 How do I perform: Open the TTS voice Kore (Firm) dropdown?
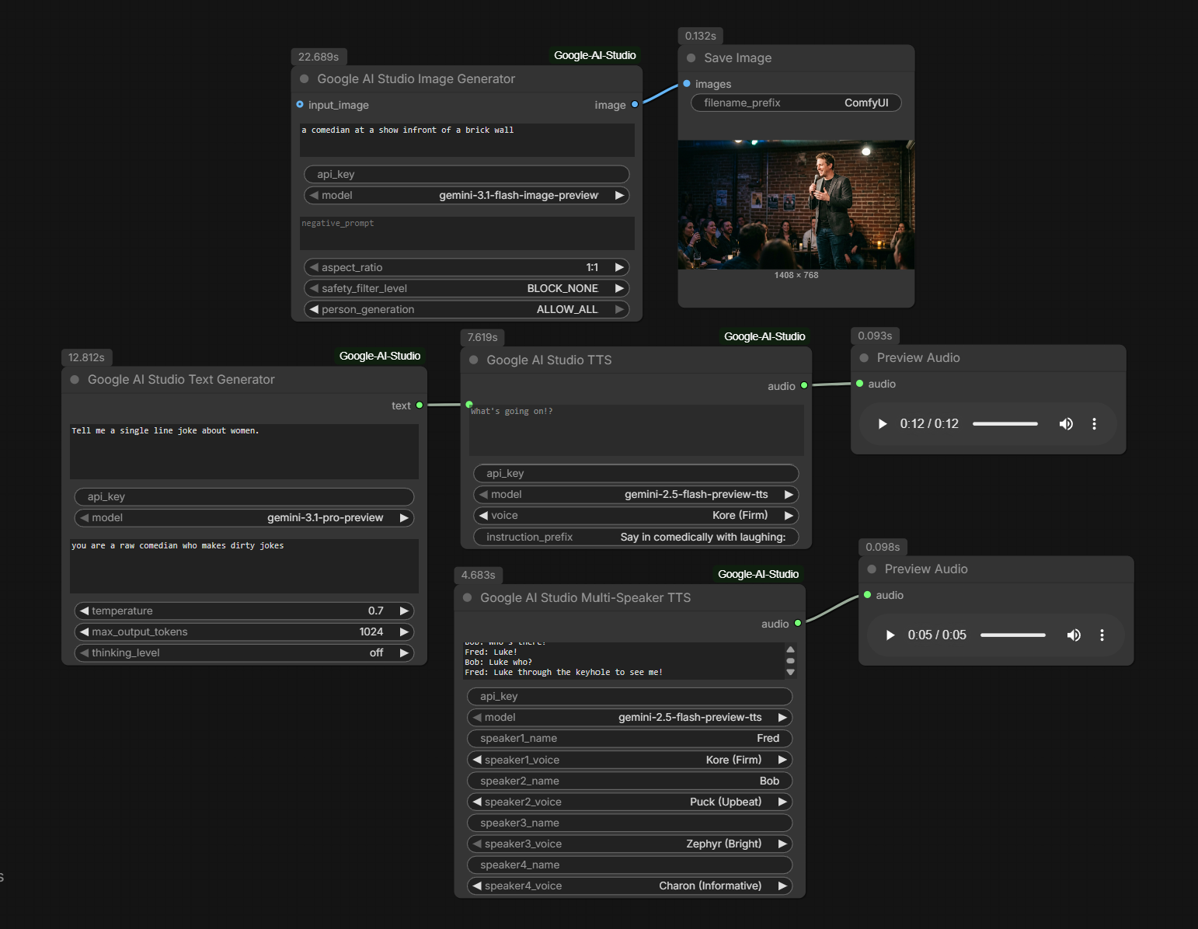(636, 516)
